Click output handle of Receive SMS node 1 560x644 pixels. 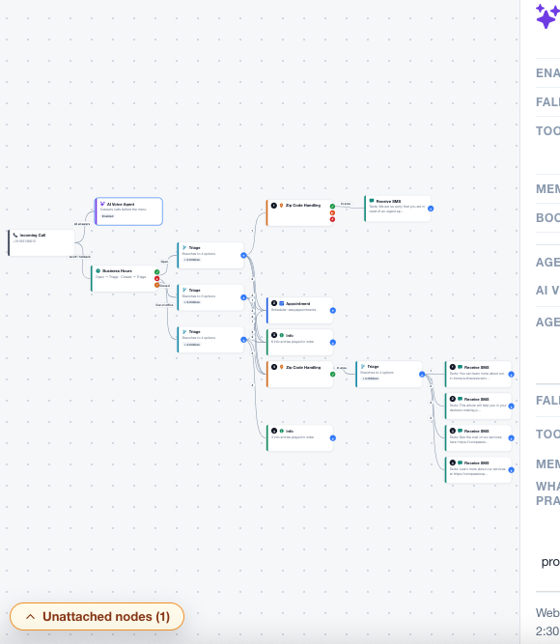(511, 375)
